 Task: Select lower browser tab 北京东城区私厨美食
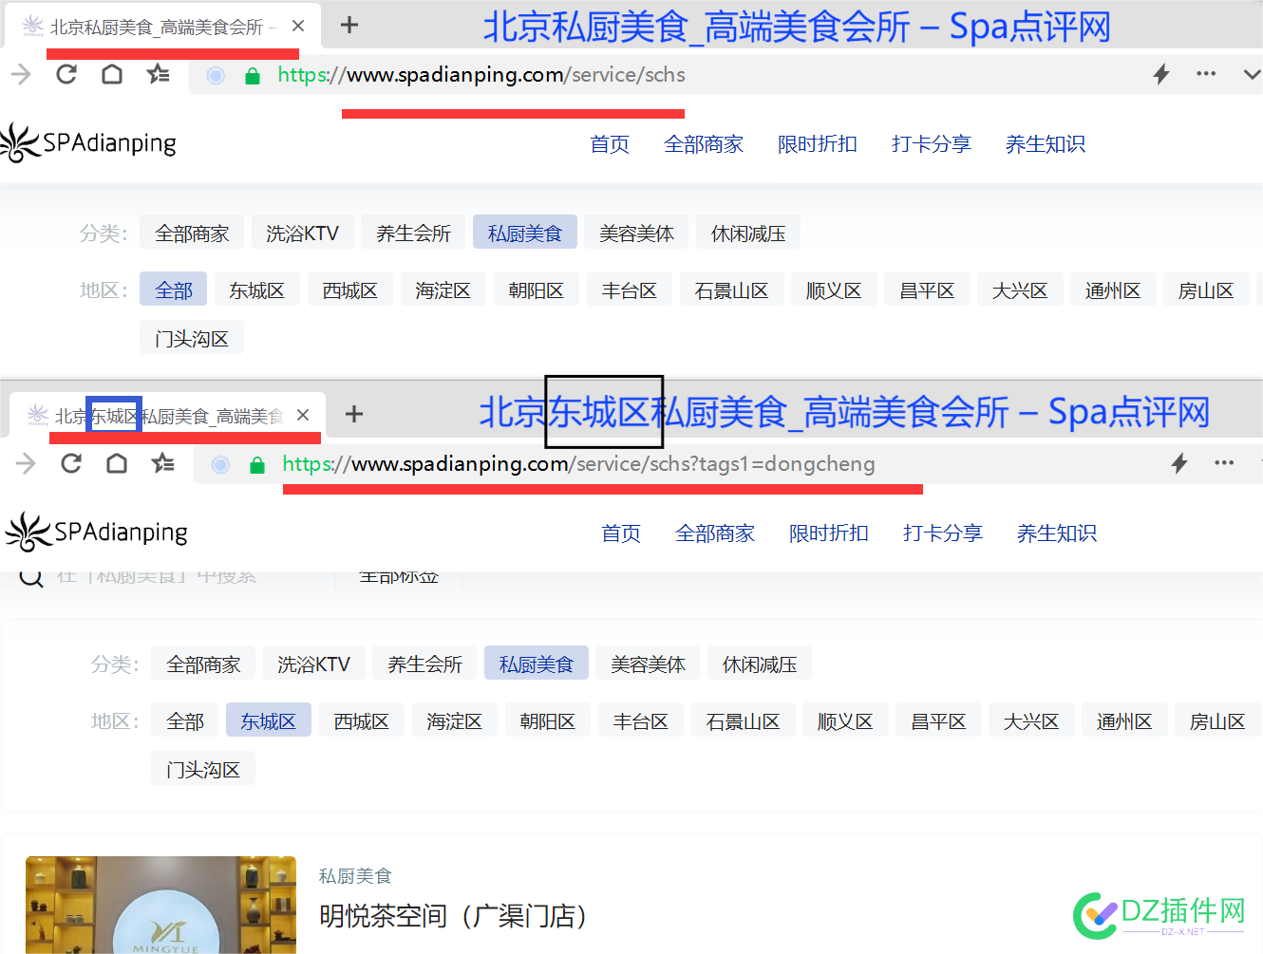tap(167, 416)
